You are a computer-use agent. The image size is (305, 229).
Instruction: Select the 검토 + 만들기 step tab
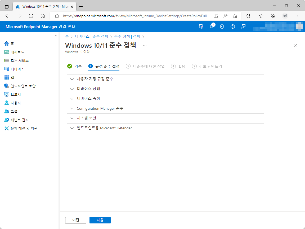point(207,67)
